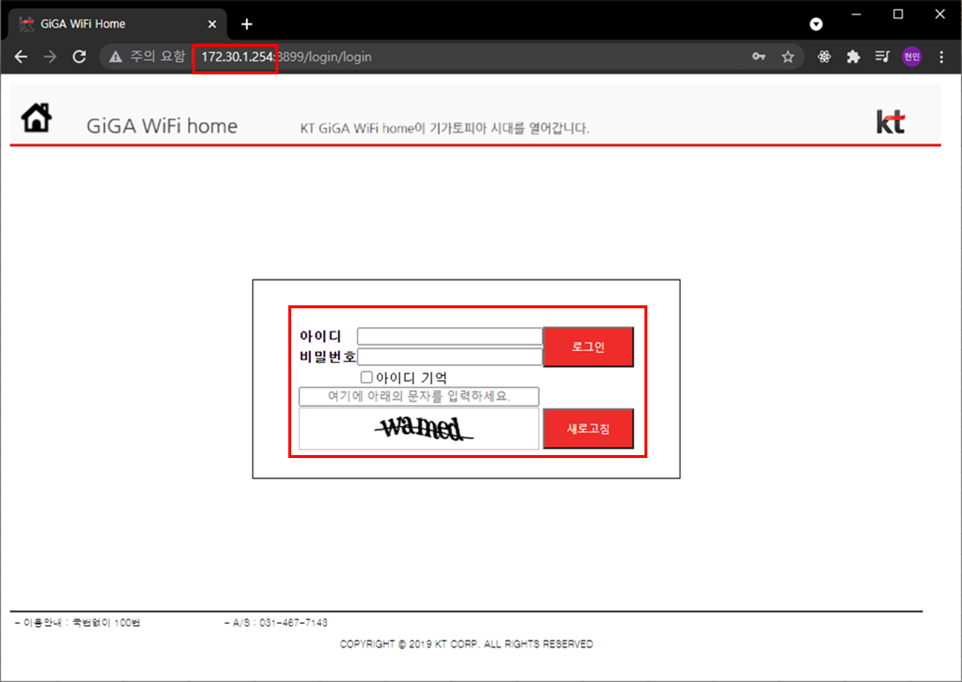This screenshot has height=682, width=962.
Task: Click the captcha image
Action: tap(419, 429)
